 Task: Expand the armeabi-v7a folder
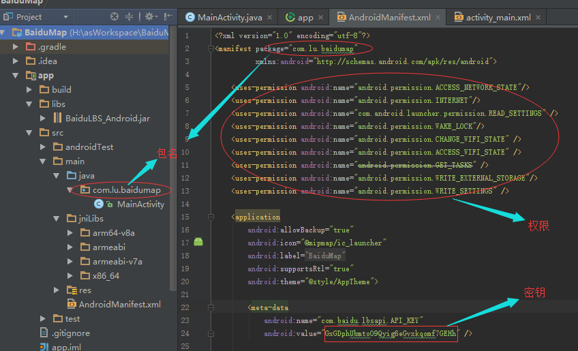point(70,262)
